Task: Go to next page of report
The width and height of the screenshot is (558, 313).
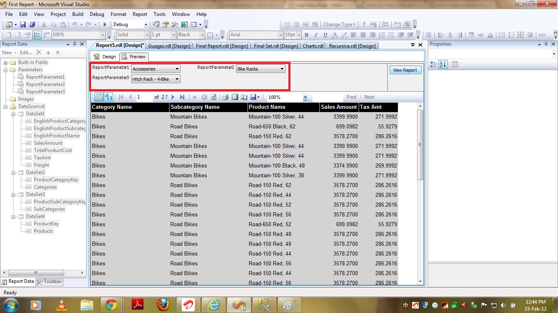Action: 173,97
